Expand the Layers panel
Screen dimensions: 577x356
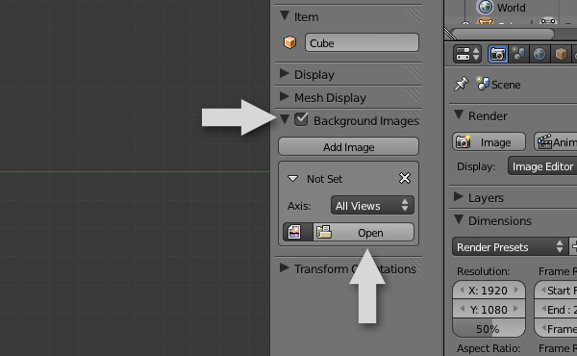(x=459, y=197)
